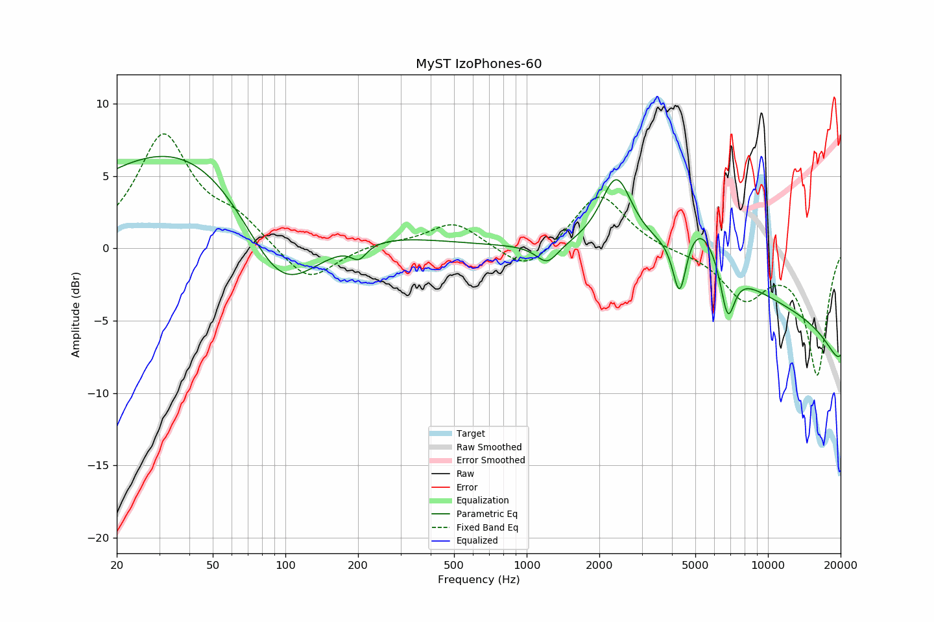934x622 pixels.
Task: Click the x-axis tick label 50
Action: click(x=213, y=565)
